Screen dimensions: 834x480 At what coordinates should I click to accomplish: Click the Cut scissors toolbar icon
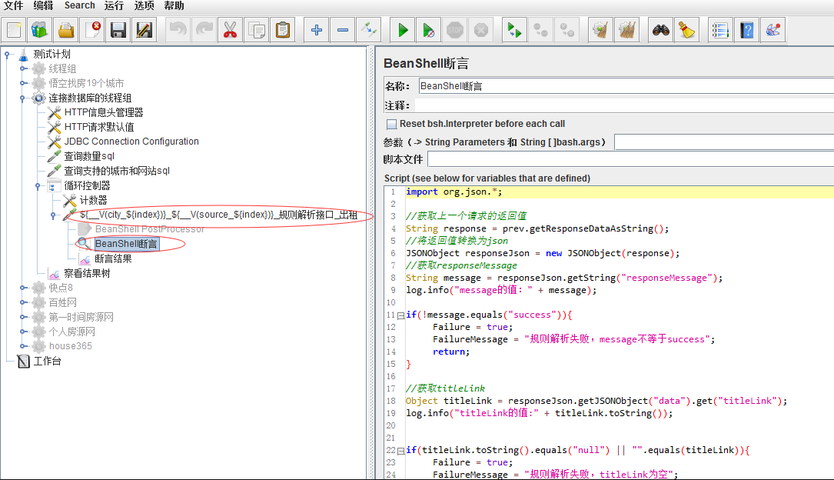click(x=230, y=30)
